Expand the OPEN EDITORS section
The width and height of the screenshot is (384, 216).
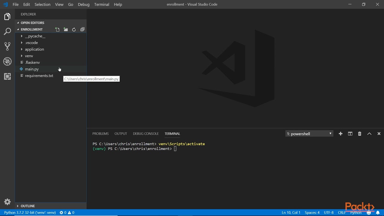click(x=32, y=23)
